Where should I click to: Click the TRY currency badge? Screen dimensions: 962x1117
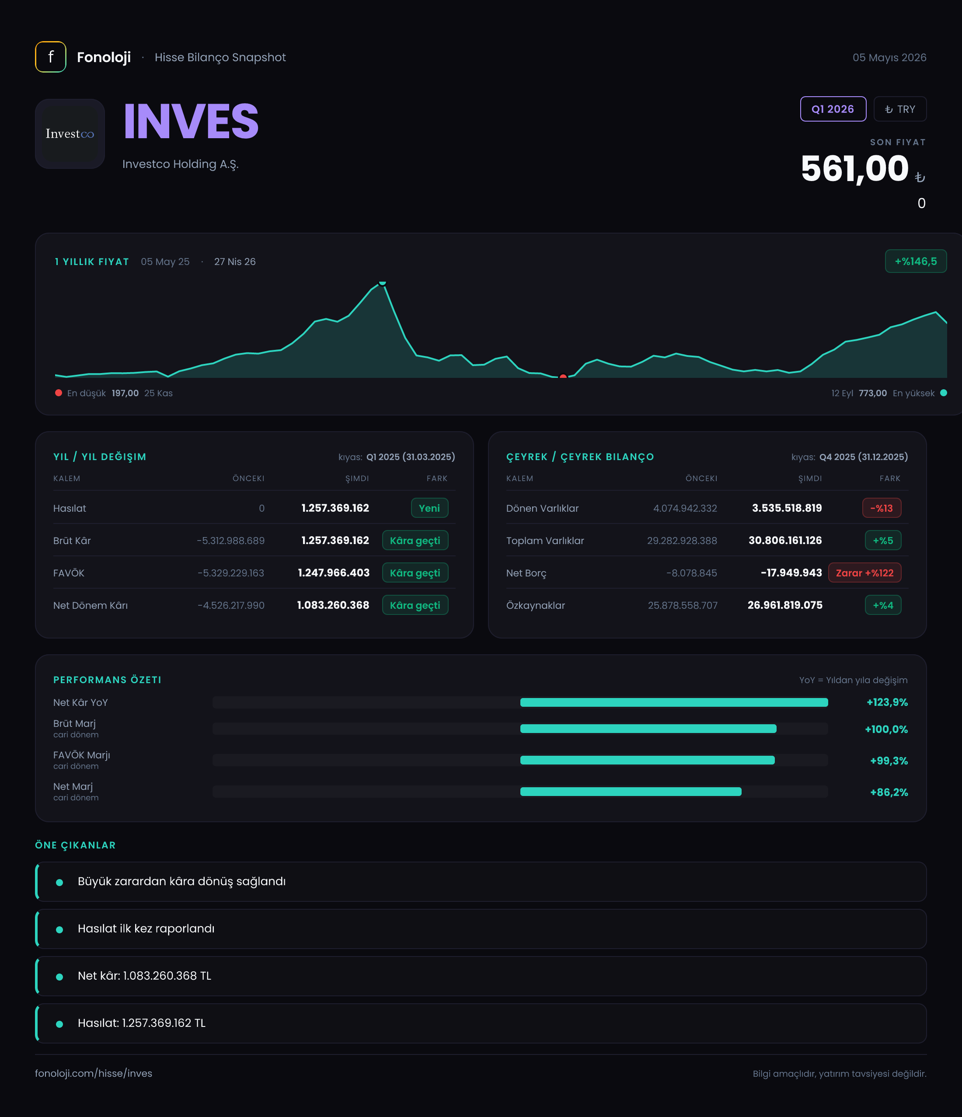point(899,109)
